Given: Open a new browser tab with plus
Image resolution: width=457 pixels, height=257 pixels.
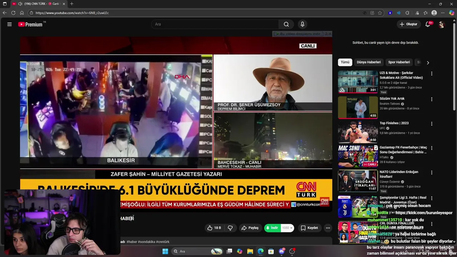Looking at the screenshot, I should 72,4.
